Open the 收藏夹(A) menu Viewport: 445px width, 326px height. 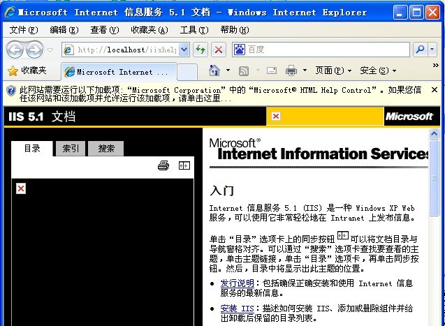coord(149,30)
